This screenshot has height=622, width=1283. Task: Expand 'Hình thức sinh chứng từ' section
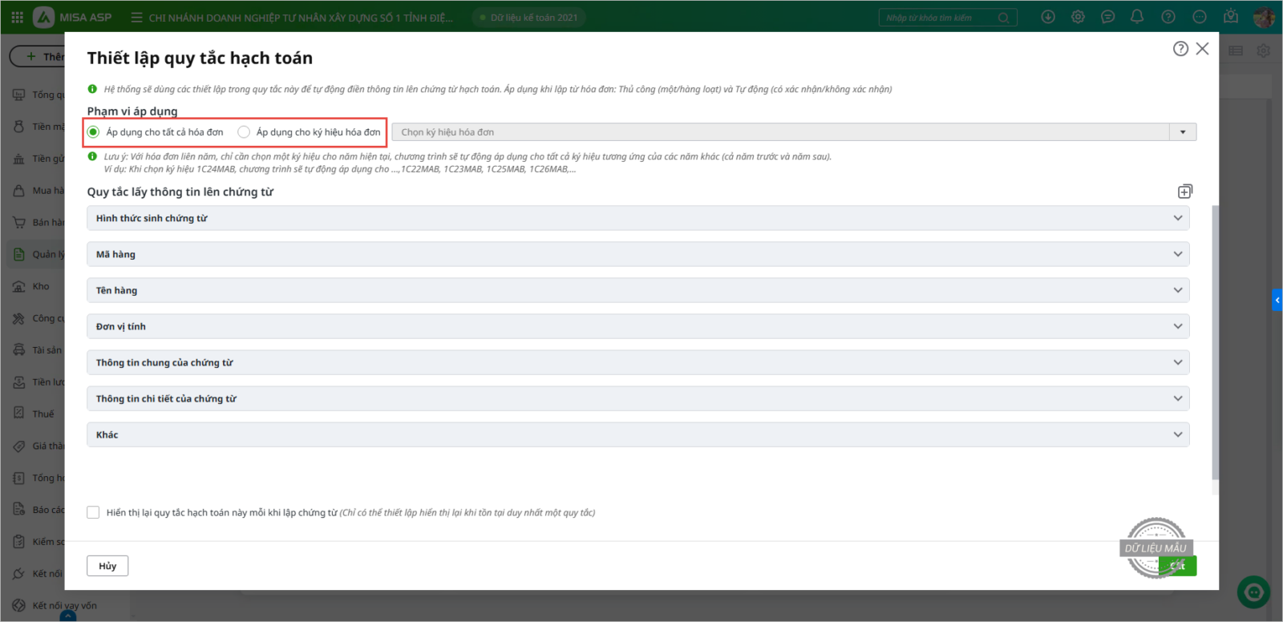(637, 218)
